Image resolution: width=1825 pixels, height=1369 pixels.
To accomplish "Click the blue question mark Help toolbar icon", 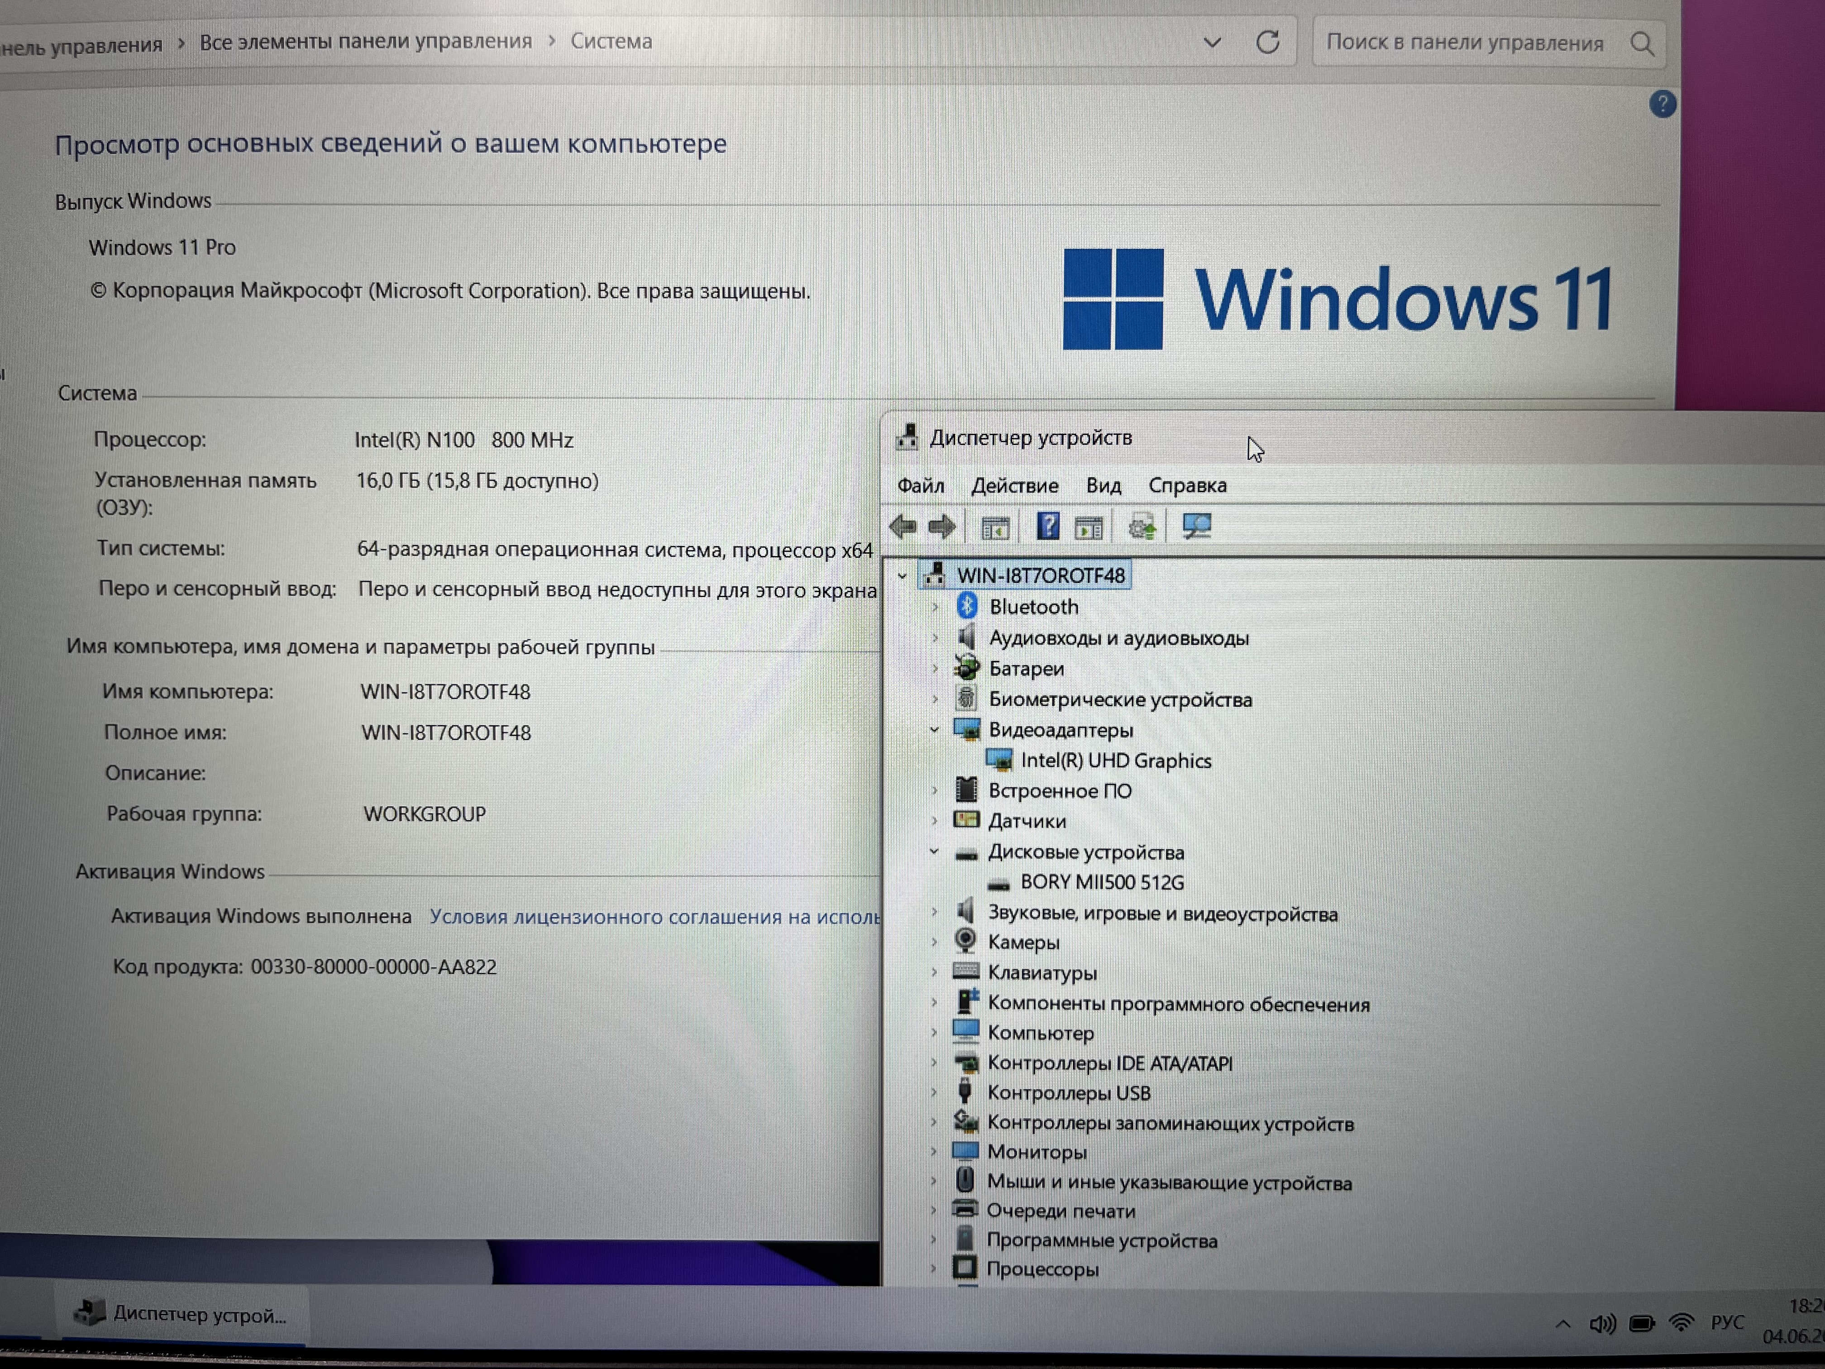I will click(1048, 526).
